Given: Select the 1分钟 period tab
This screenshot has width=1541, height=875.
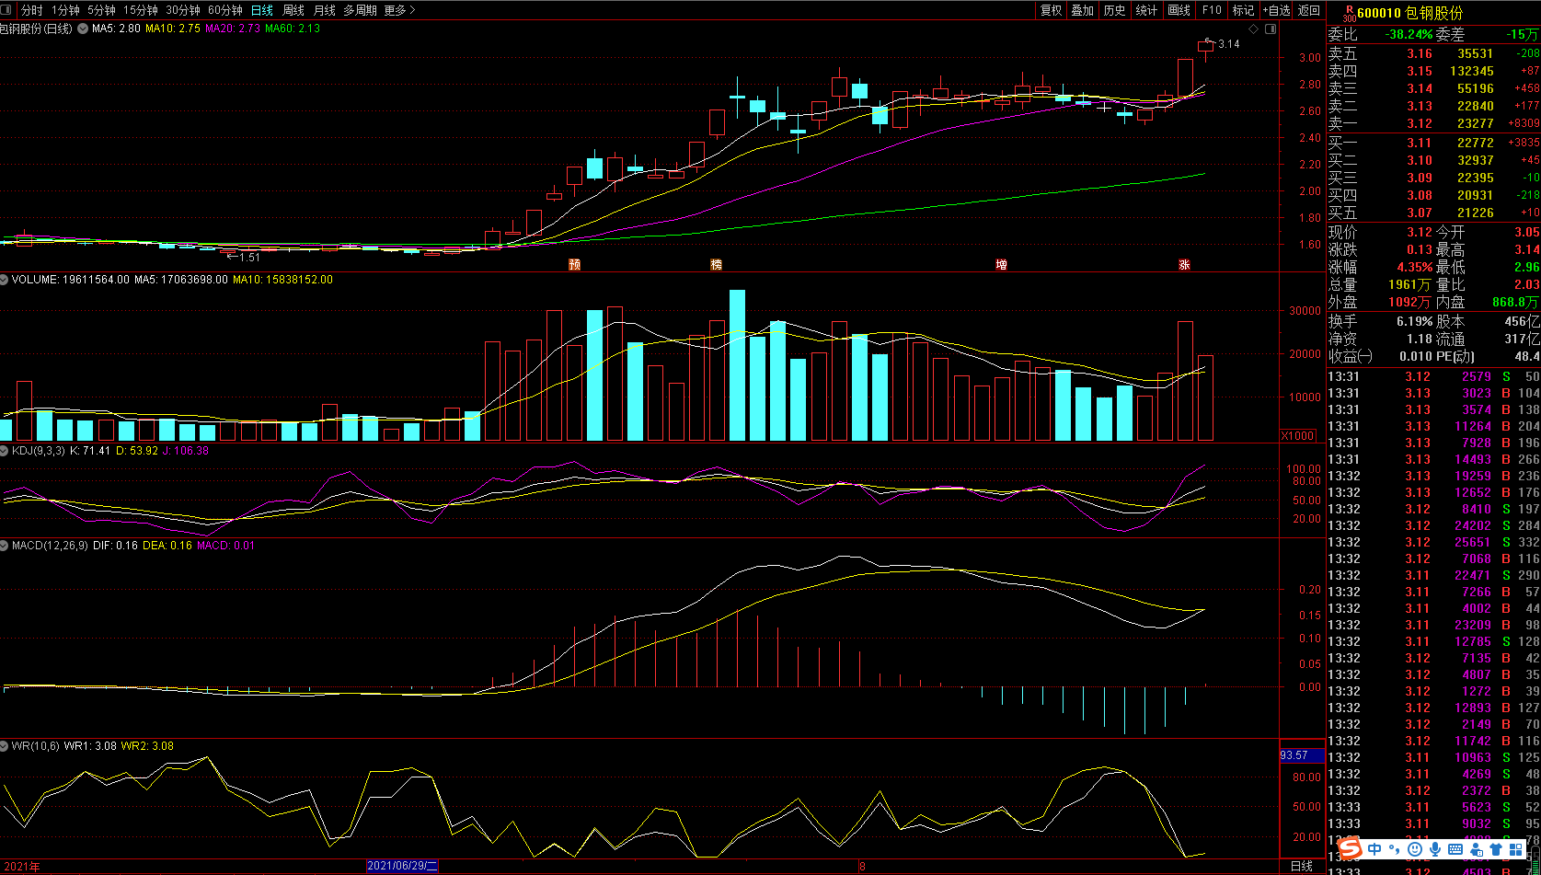Looking at the screenshot, I should [x=65, y=10].
